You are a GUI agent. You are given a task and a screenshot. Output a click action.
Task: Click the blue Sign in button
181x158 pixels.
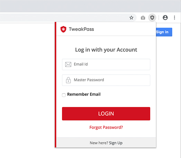[164, 32]
